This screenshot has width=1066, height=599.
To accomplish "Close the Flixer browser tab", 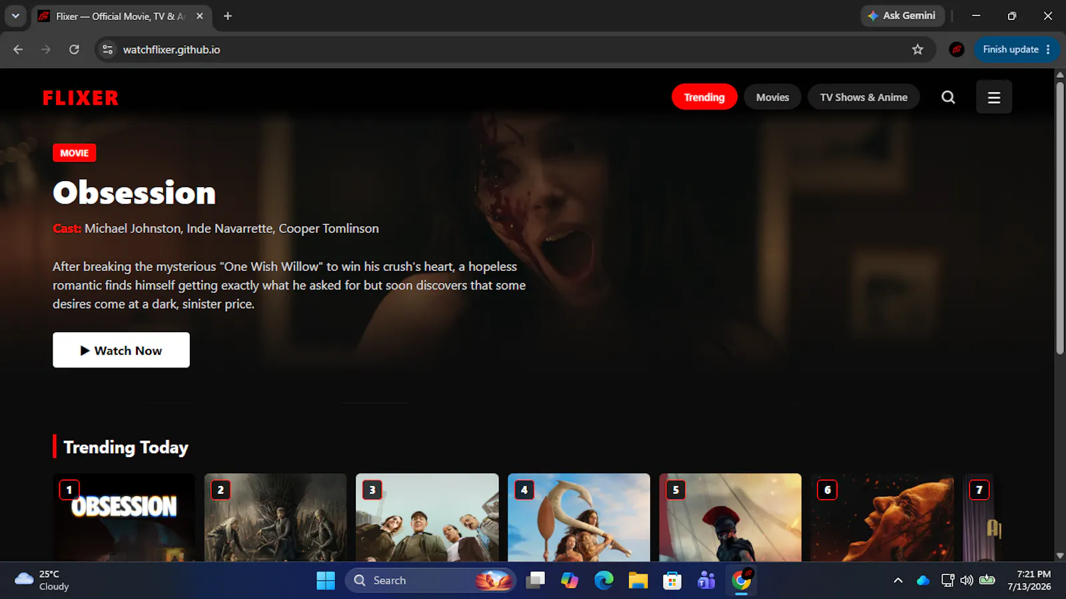I will click(x=200, y=16).
